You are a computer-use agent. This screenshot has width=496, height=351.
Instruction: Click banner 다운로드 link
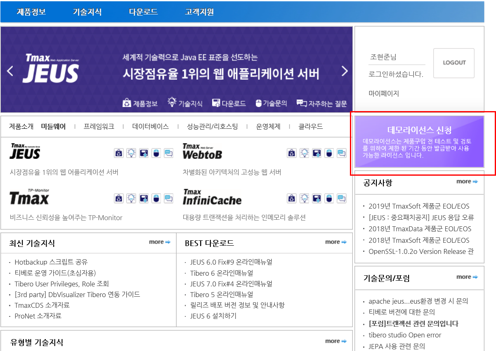click(x=229, y=103)
